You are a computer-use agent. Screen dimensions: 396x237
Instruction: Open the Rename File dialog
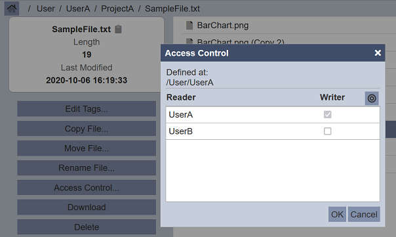pos(87,167)
